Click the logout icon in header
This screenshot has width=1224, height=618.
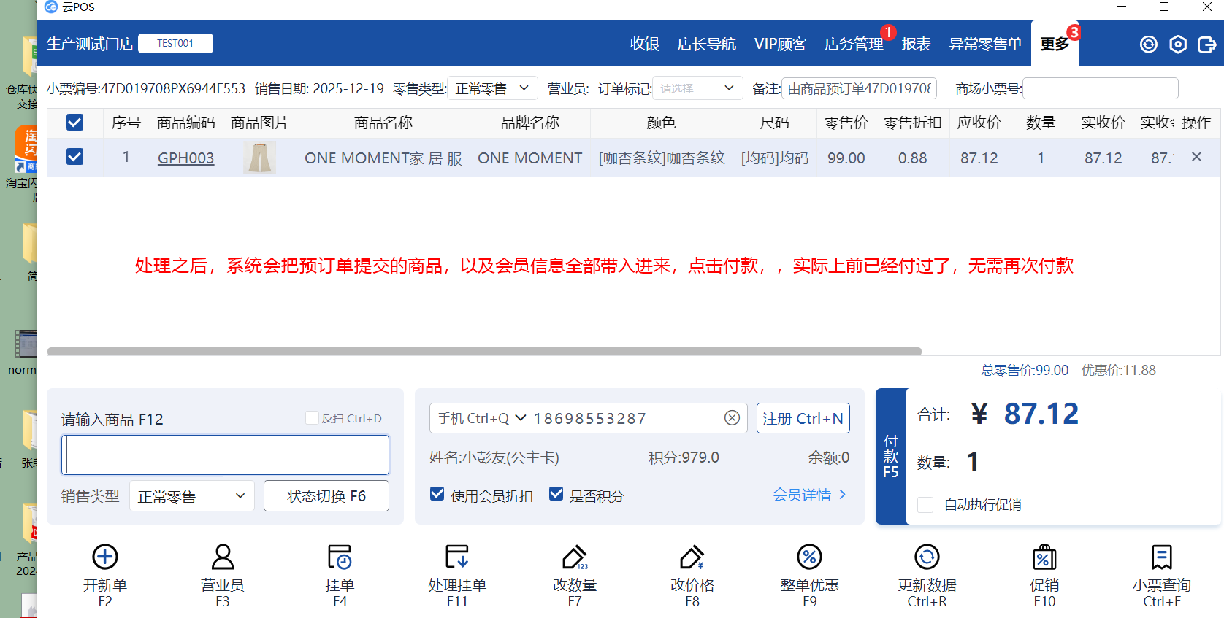[x=1206, y=45]
